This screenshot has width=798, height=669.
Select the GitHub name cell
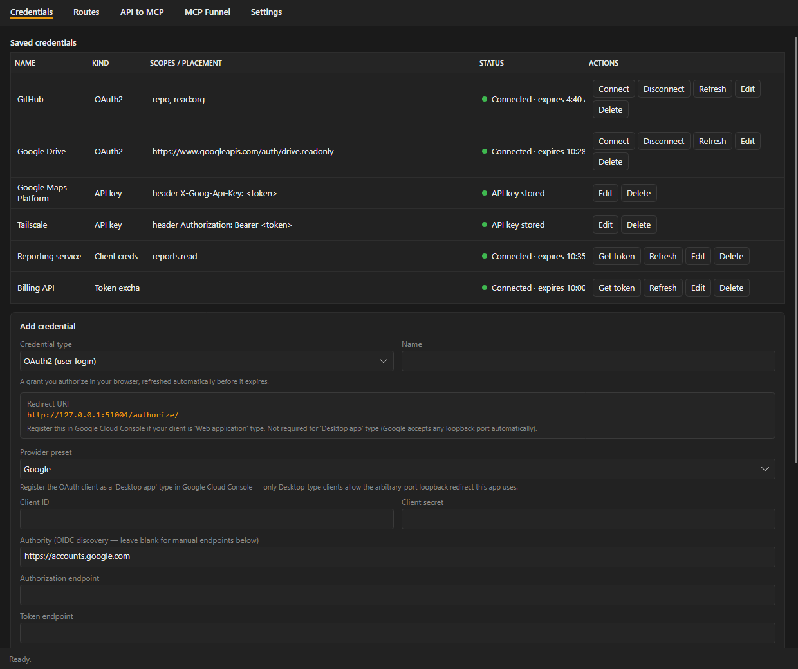tap(30, 99)
